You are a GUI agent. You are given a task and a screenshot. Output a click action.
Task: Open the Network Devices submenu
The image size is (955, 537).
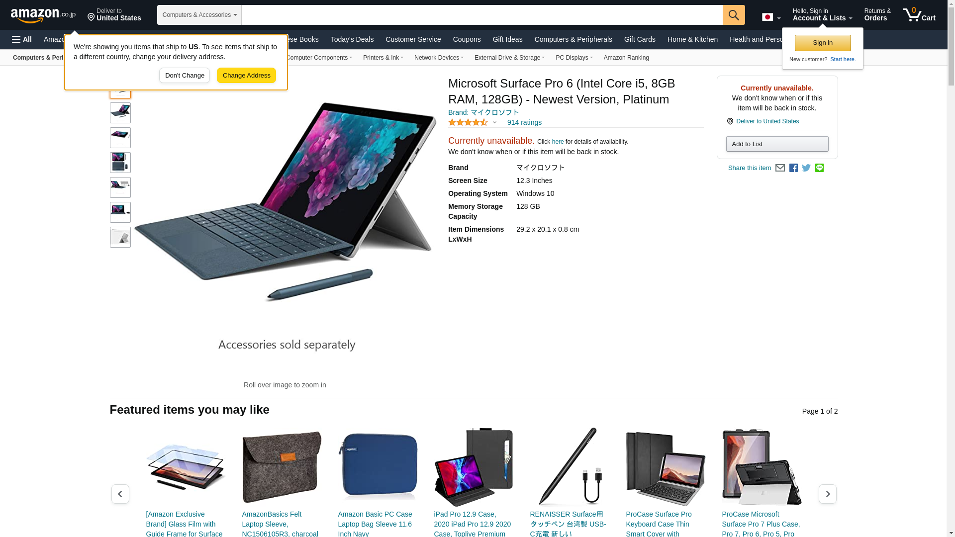[x=439, y=58]
